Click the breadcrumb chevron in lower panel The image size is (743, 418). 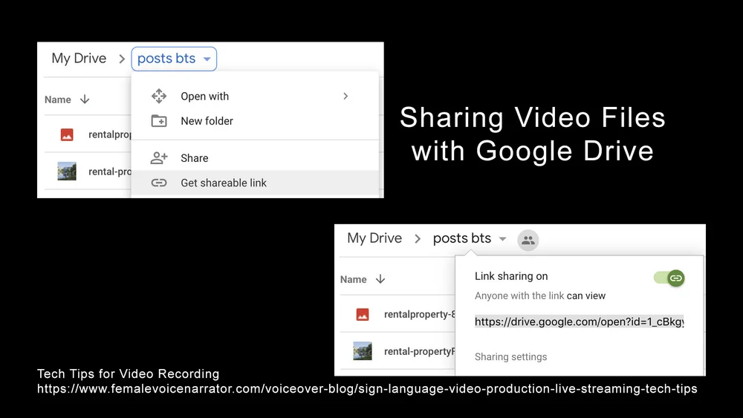point(418,238)
